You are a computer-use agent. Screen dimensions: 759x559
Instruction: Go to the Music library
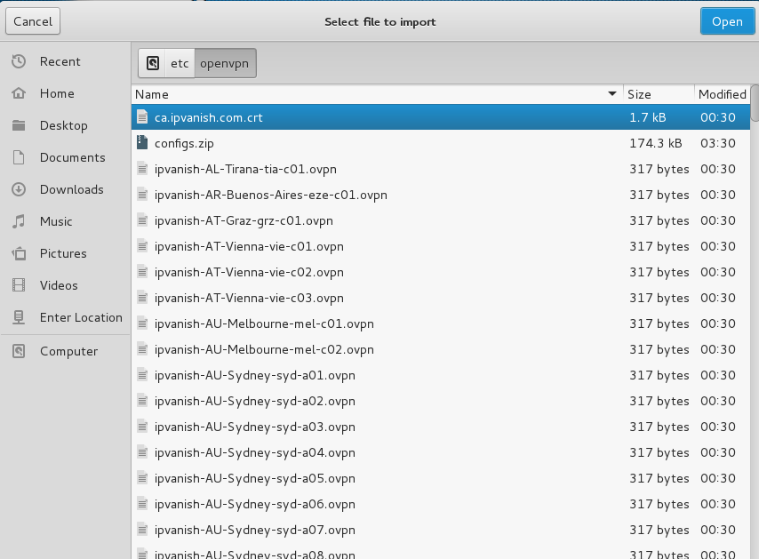[55, 221]
